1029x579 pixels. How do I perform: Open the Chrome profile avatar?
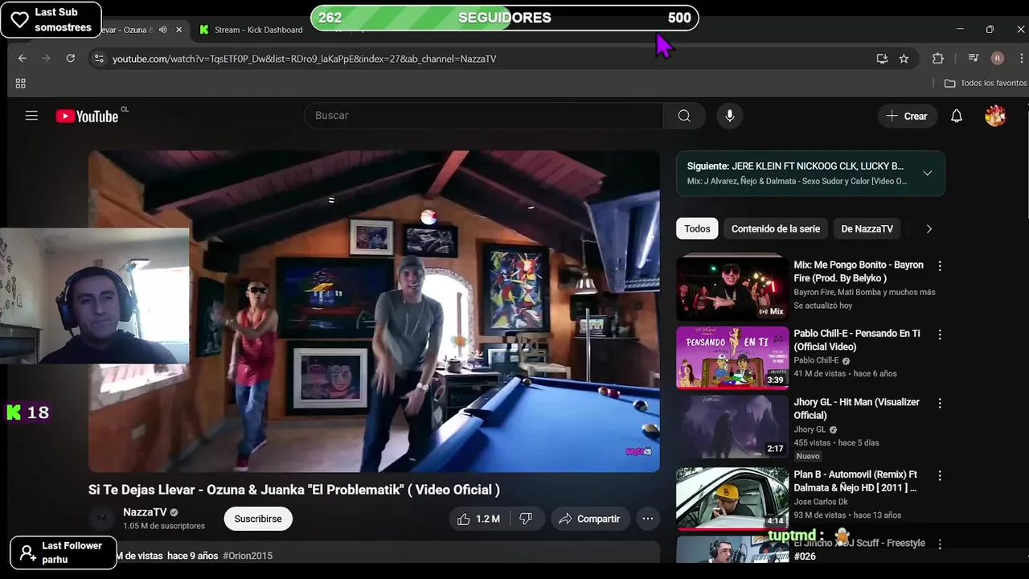coord(998,59)
